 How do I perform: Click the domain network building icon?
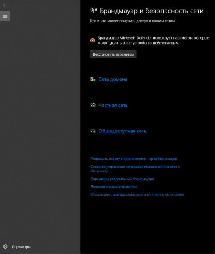[93, 79]
